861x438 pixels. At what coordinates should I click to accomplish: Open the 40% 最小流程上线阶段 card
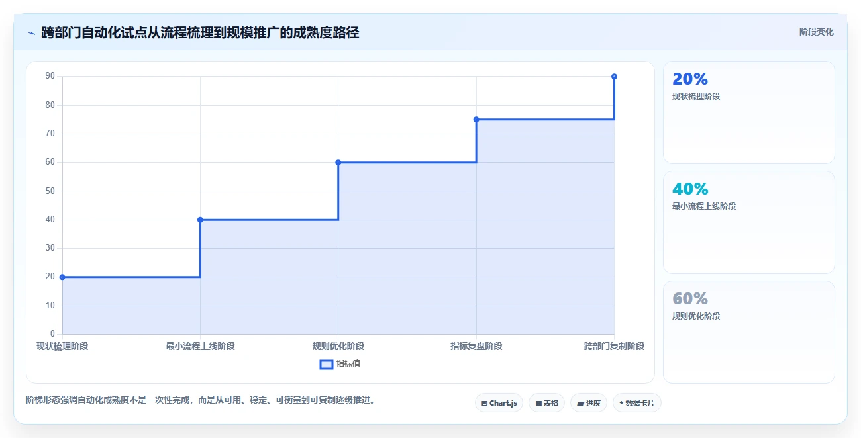(749, 222)
